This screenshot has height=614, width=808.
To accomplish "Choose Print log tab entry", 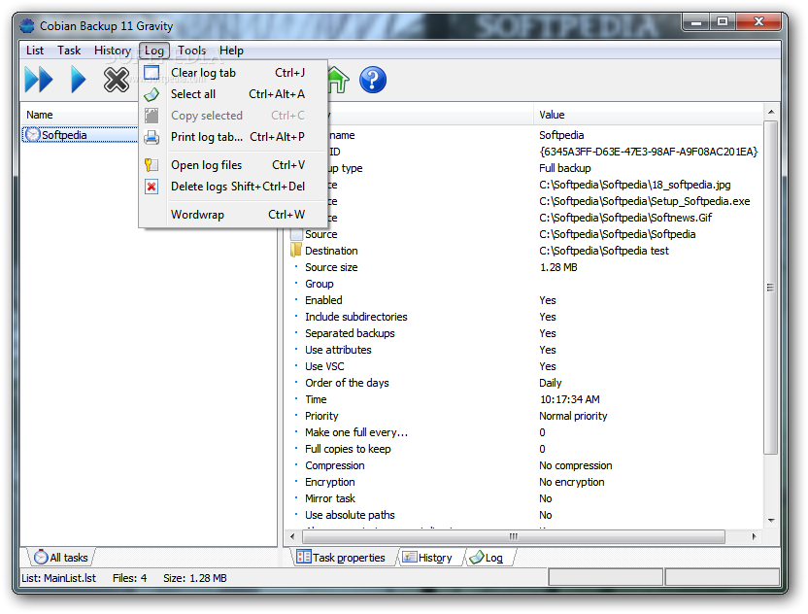I will [x=233, y=137].
